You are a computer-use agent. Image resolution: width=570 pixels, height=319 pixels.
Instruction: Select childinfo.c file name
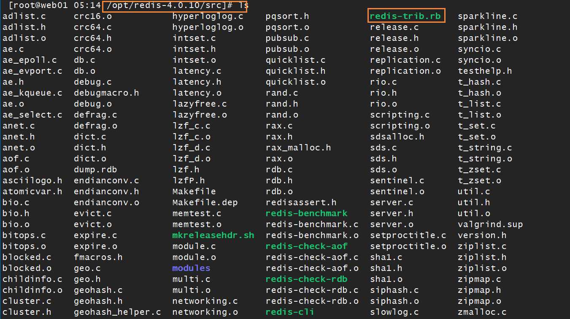[32, 279]
